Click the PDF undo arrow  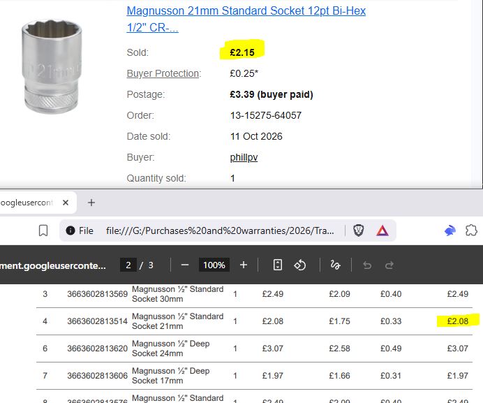[367, 265]
